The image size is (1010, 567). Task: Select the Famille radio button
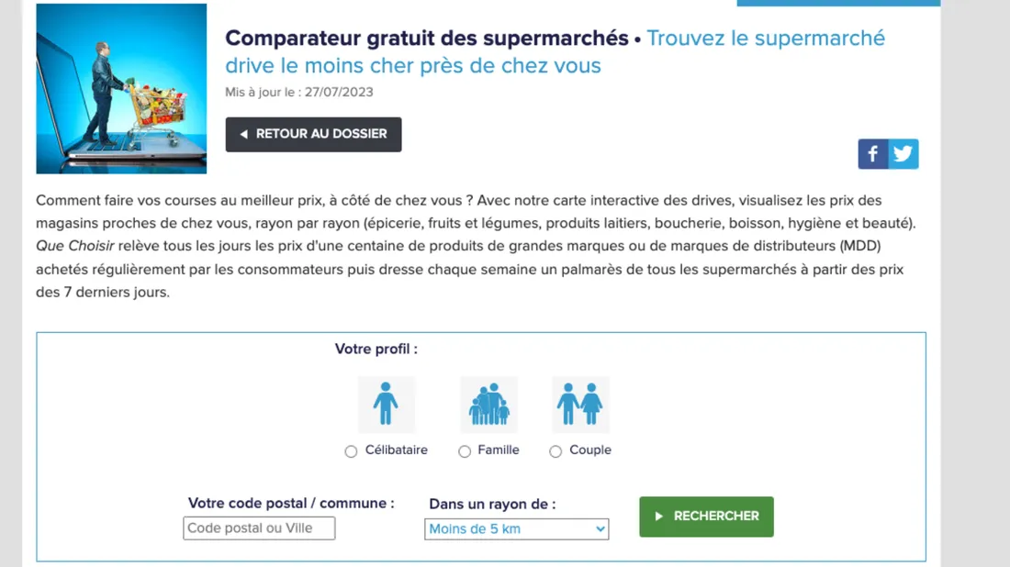[x=464, y=450]
